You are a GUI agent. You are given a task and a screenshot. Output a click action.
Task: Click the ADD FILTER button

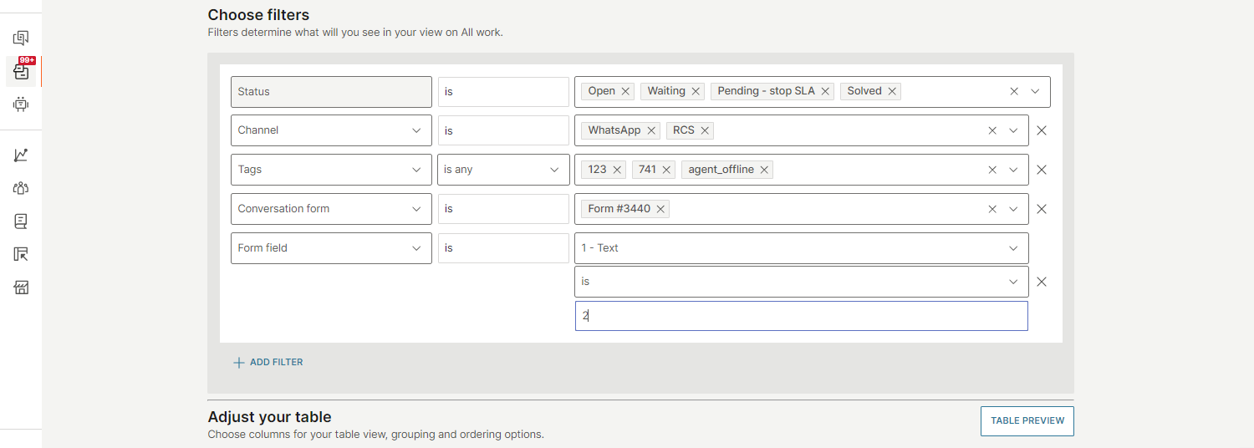coord(268,363)
